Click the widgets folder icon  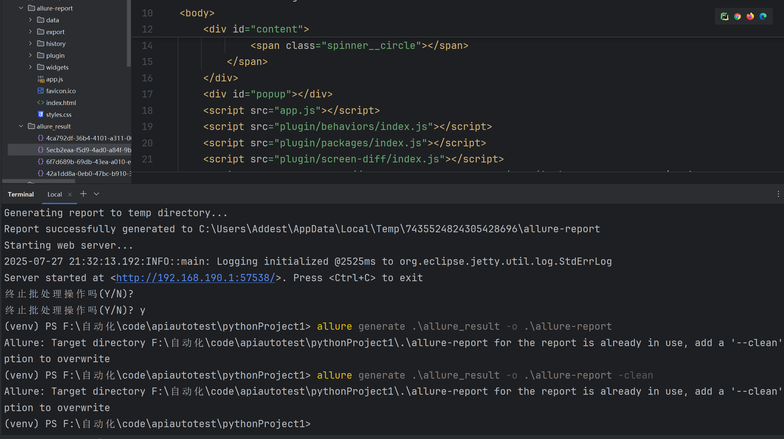[41, 67]
